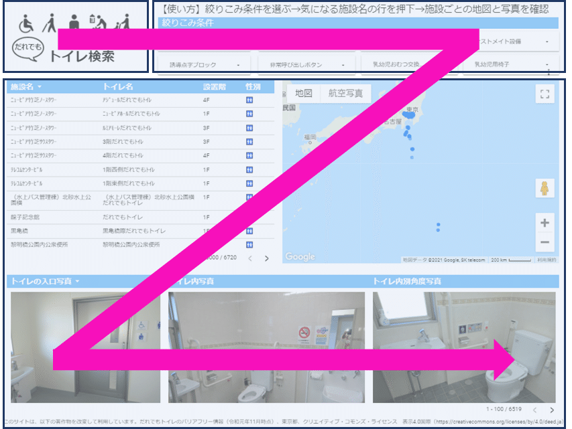Sort table by 施設名 column arrow
The image size is (572, 429).
coord(40,87)
